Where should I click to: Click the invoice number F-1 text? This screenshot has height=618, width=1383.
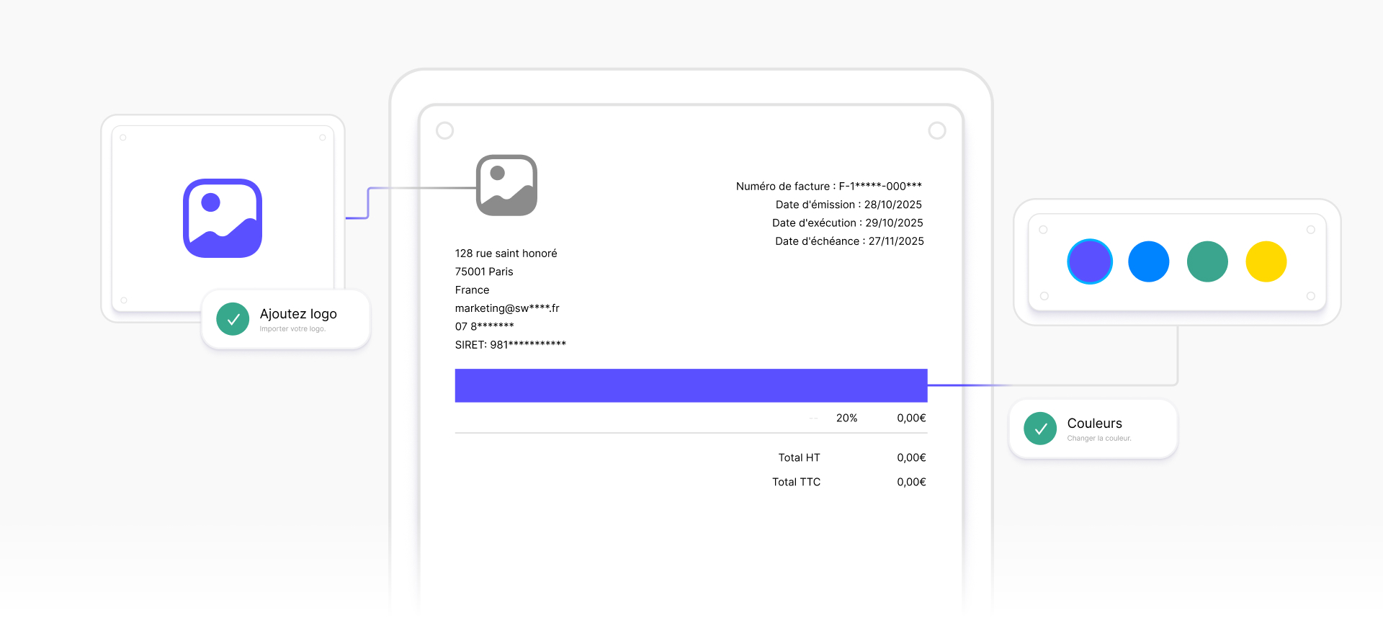pyautogui.click(x=828, y=187)
